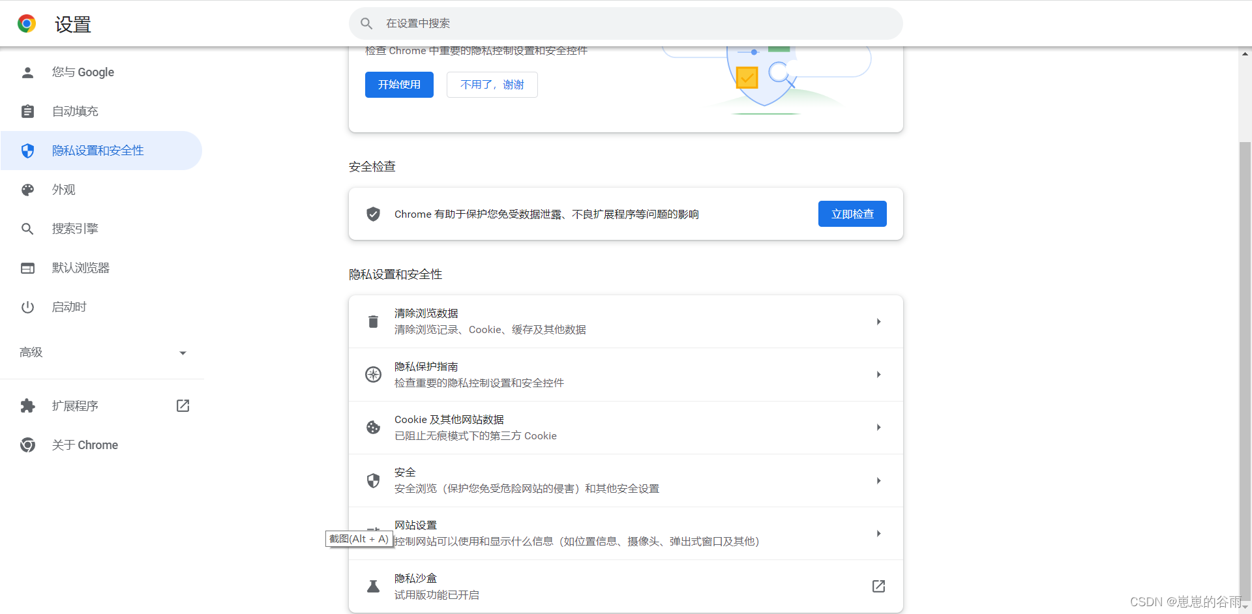The height and width of the screenshot is (614, 1252).
Task: Click the 网站设置 title text
Action: (415, 525)
